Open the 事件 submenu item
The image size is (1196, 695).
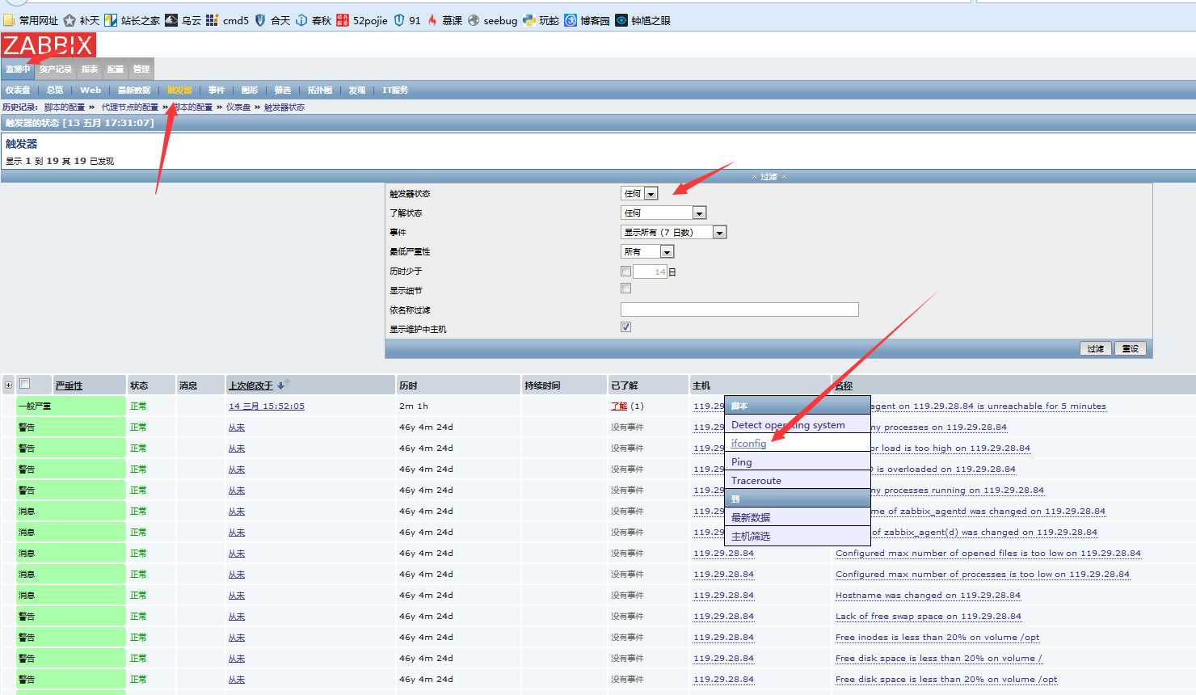[x=217, y=90]
